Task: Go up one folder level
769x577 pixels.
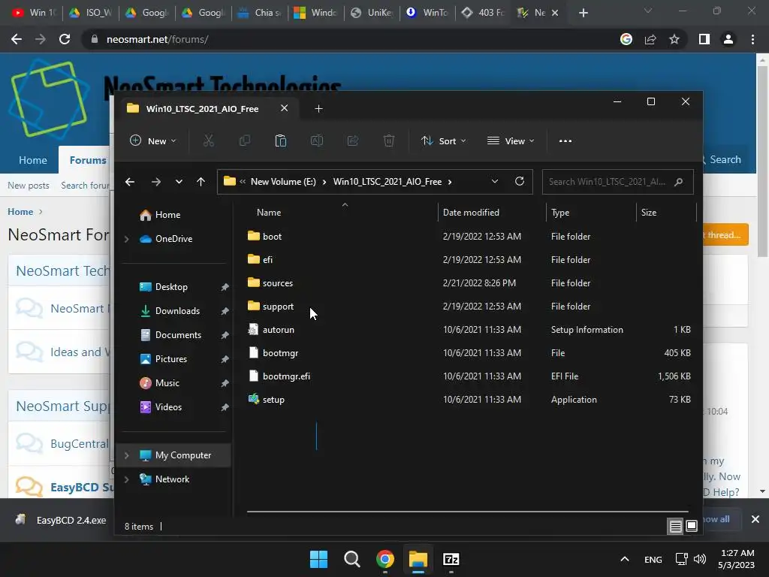Action: 201,182
